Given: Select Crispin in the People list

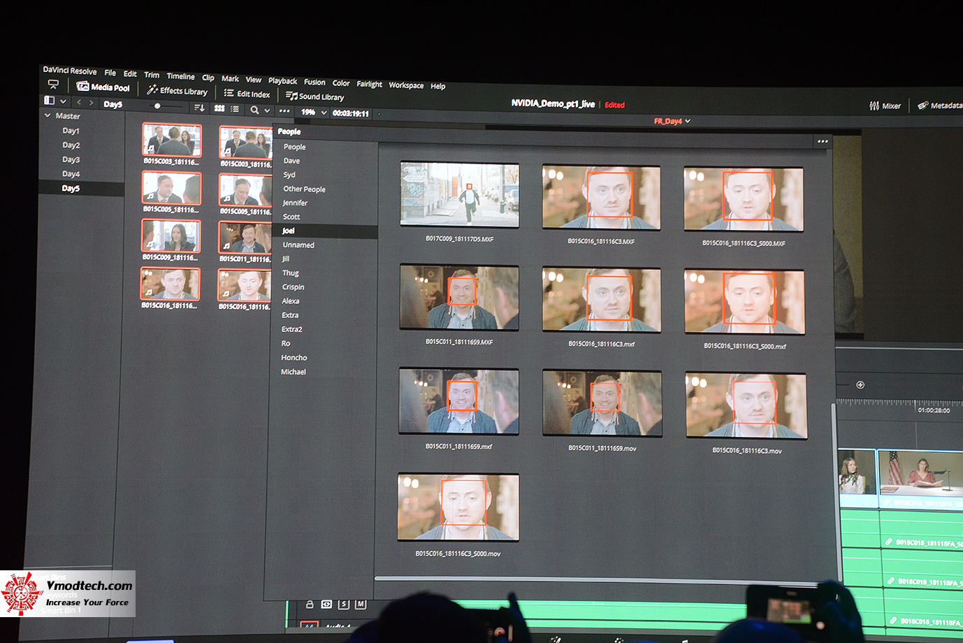Looking at the screenshot, I should tap(294, 287).
